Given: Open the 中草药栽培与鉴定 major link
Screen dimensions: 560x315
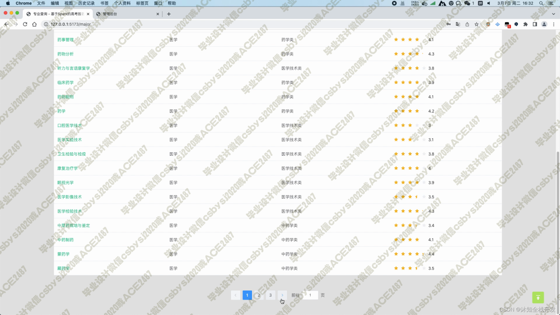Looking at the screenshot, I should (x=73, y=225).
